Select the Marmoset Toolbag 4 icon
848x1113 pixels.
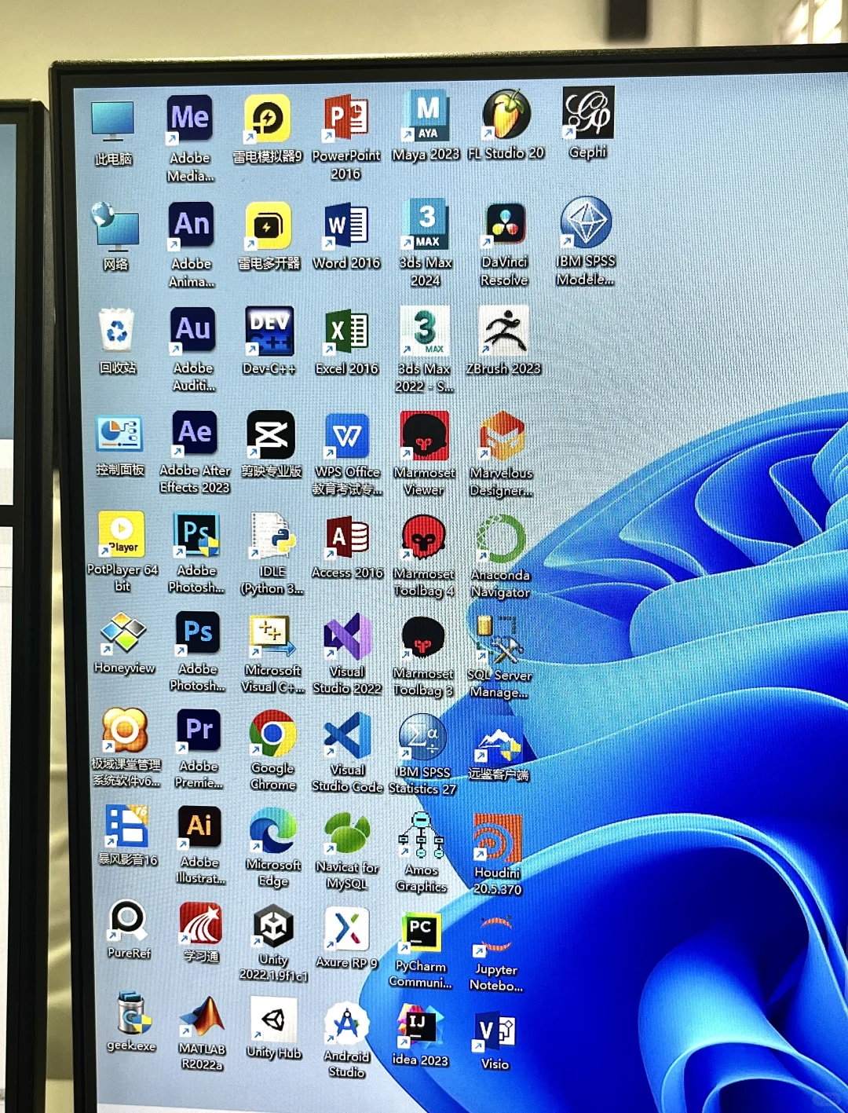(x=424, y=539)
